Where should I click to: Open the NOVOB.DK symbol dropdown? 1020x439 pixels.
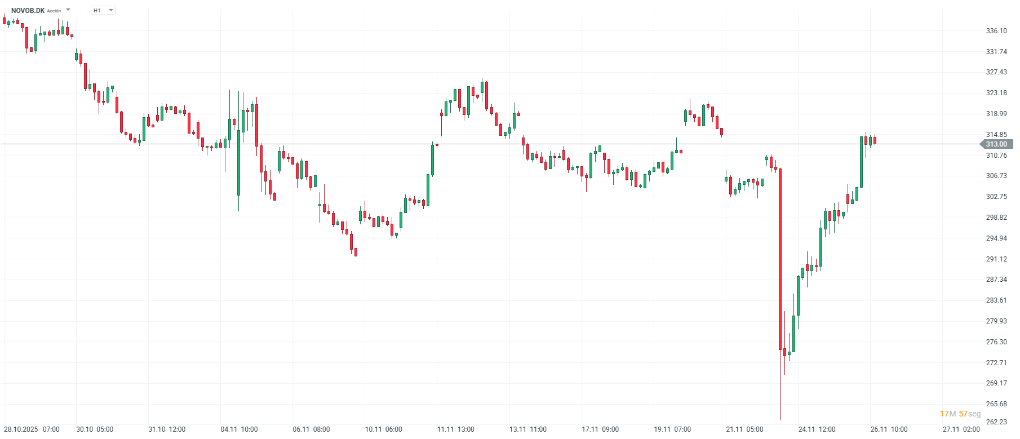(x=68, y=10)
